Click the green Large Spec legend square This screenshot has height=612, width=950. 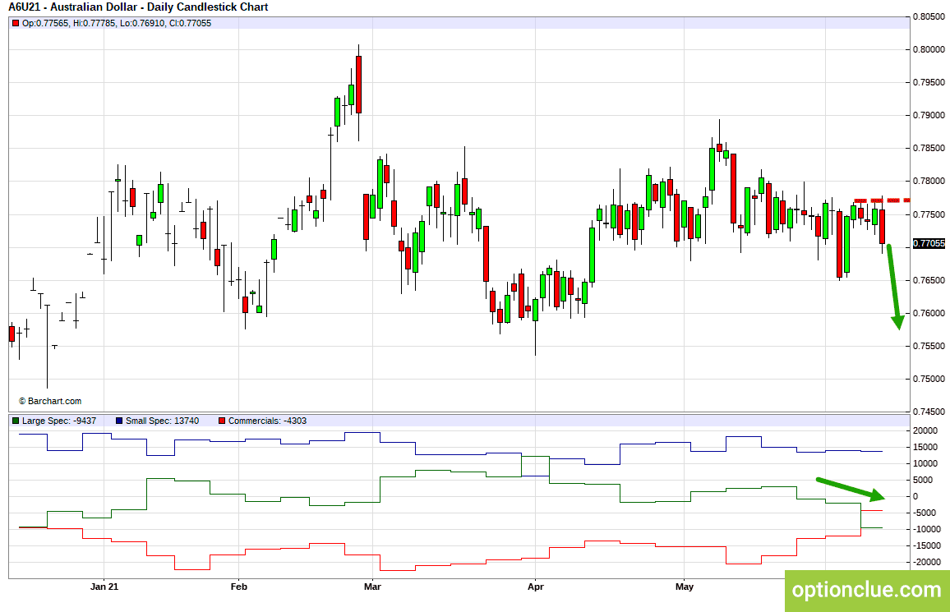tap(16, 421)
